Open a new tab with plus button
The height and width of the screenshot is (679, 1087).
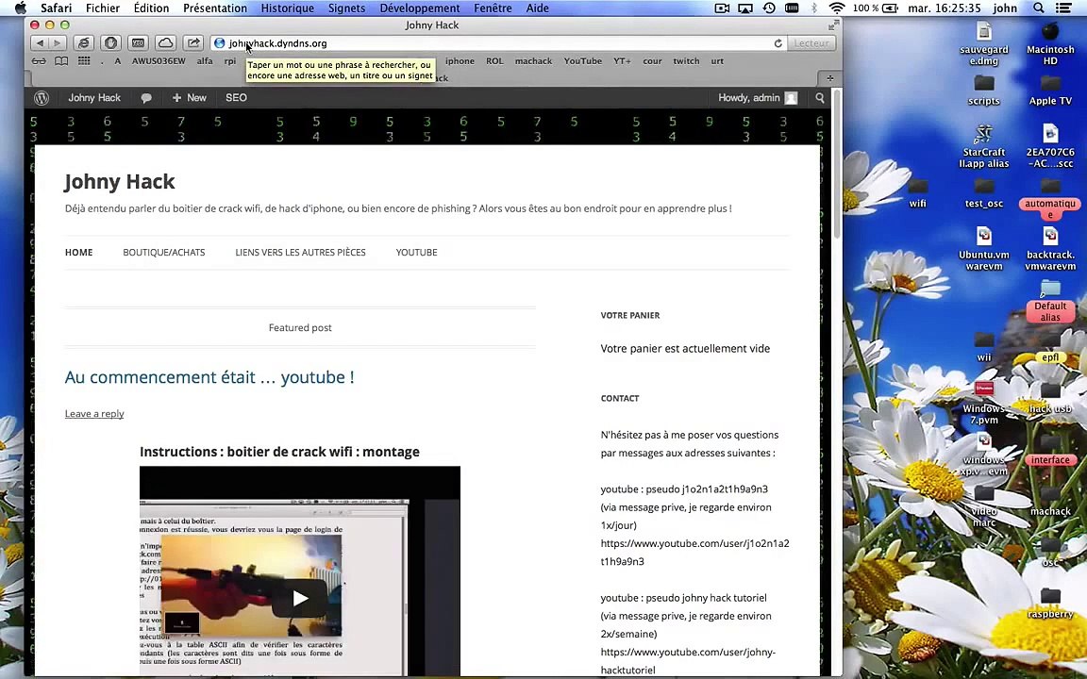(x=829, y=78)
